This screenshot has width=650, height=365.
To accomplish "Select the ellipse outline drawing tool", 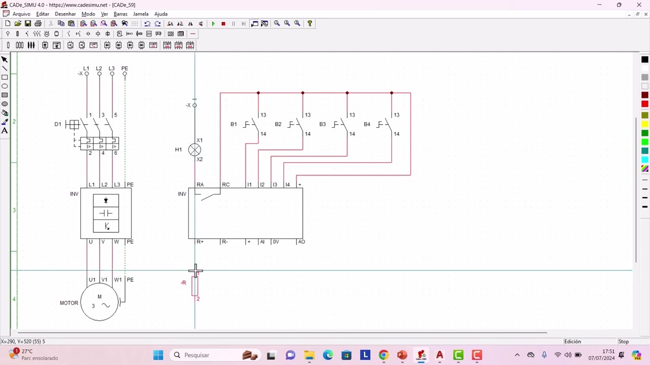I will click(5, 86).
